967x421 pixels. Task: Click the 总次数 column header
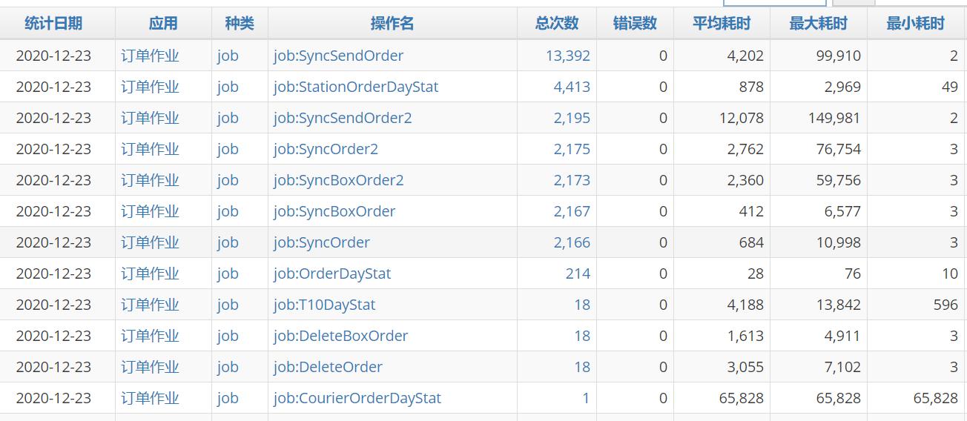[556, 24]
